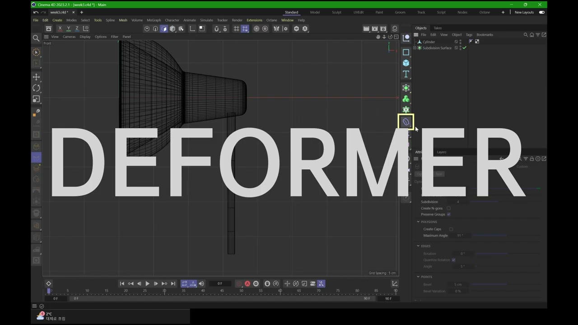This screenshot has height=325, width=578.
Task: Open the Create menu
Action: (x=57, y=20)
